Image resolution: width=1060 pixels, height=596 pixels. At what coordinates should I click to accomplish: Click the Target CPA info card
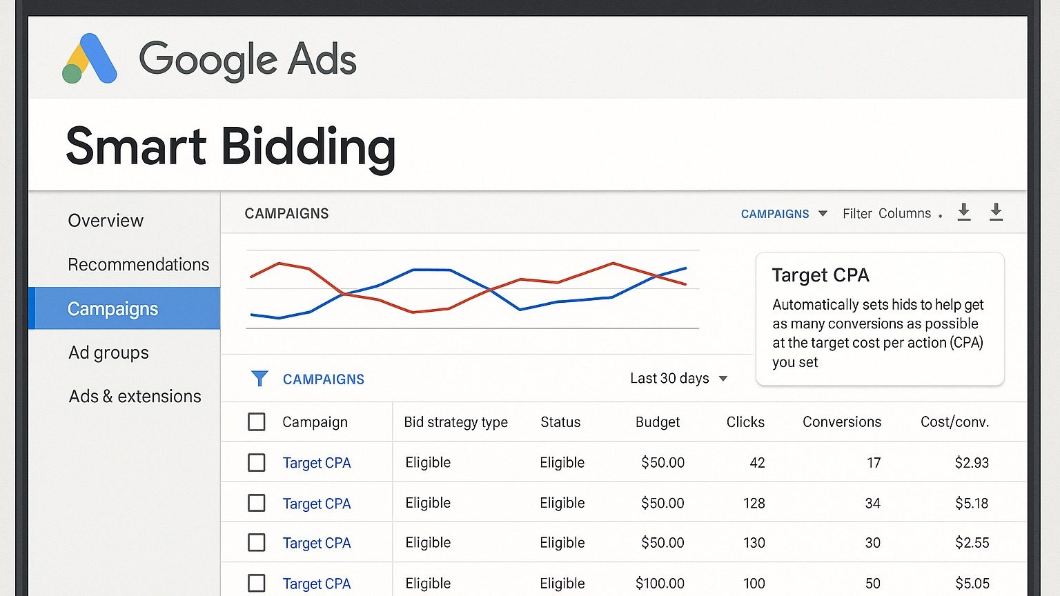(879, 317)
